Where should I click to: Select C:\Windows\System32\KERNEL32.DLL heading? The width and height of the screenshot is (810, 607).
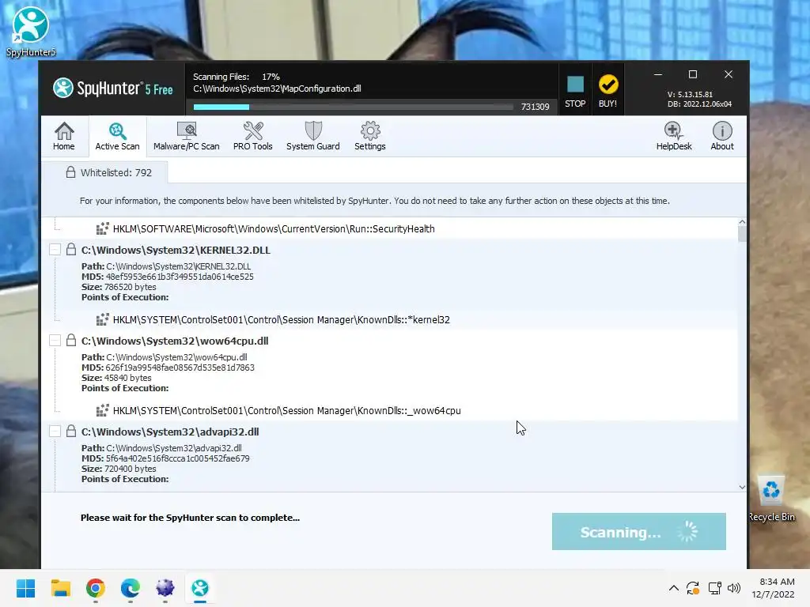point(176,251)
